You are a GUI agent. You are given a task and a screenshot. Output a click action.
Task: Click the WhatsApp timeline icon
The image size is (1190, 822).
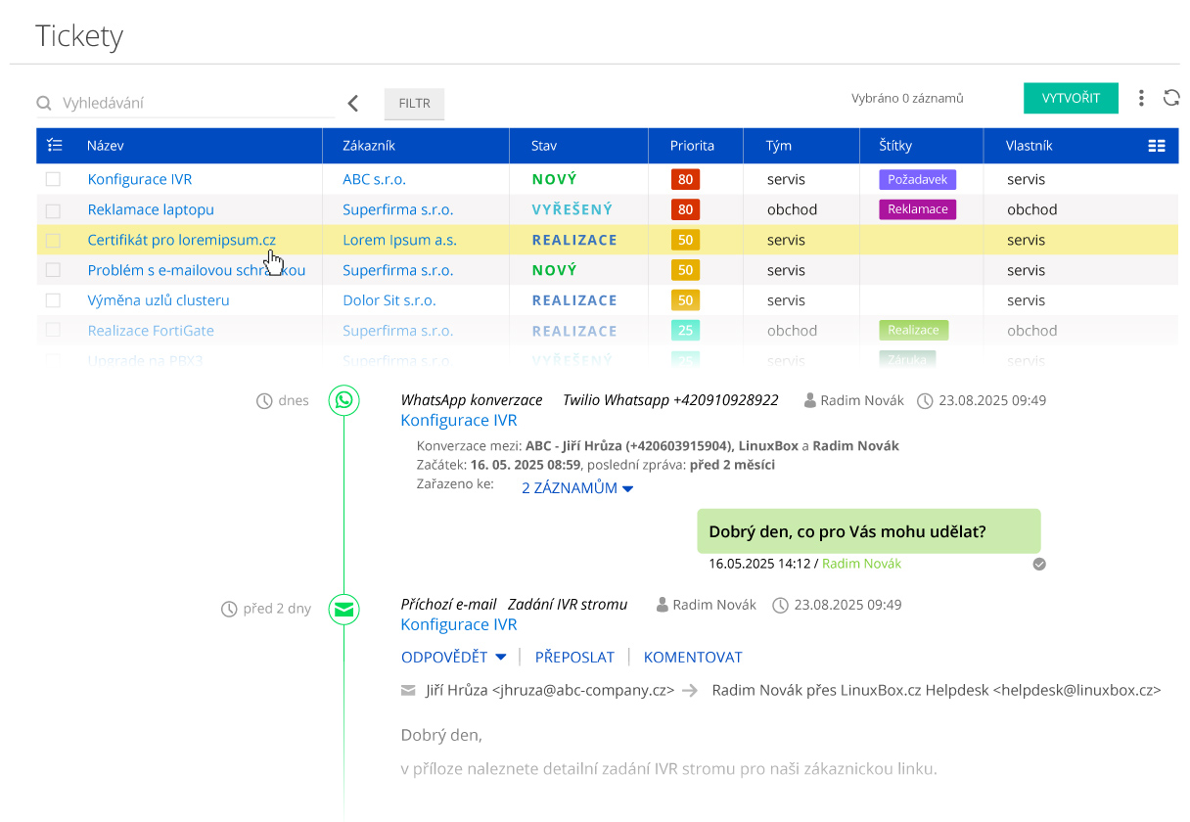tap(343, 400)
